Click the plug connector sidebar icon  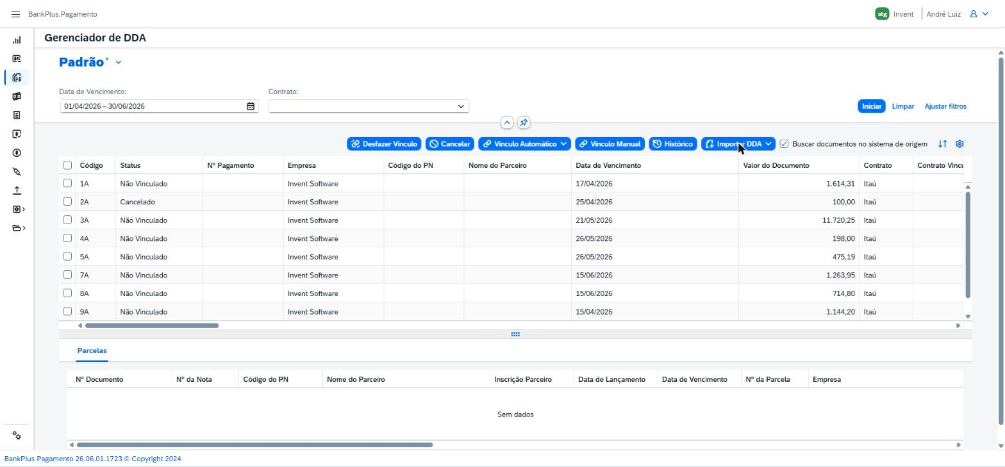(17, 172)
